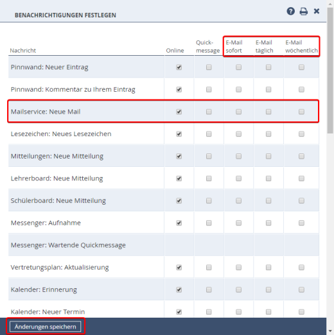
Task: Click the E-Mail wöchentlich column header
Action: [x=301, y=46]
